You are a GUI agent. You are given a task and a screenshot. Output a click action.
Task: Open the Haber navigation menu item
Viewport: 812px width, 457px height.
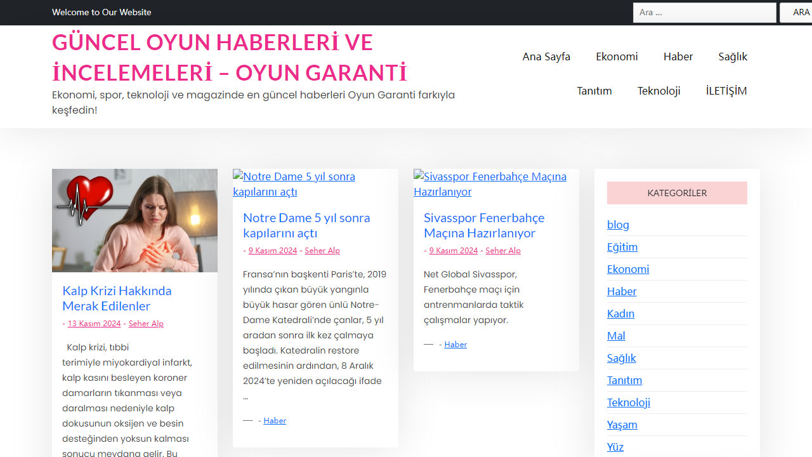point(678,56)
